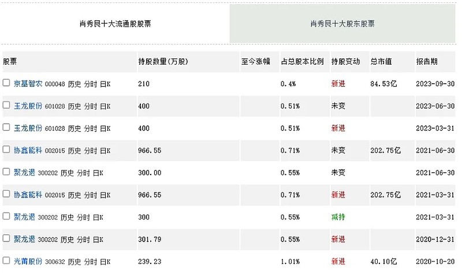462x275 pixels.
Task: Toggle checkbox for 王龙股份 2023-06-30 row
Action: (6, 105)
